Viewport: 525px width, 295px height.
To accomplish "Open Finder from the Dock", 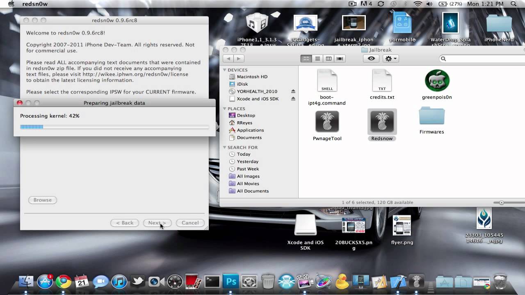I will (x=26, y=281).
